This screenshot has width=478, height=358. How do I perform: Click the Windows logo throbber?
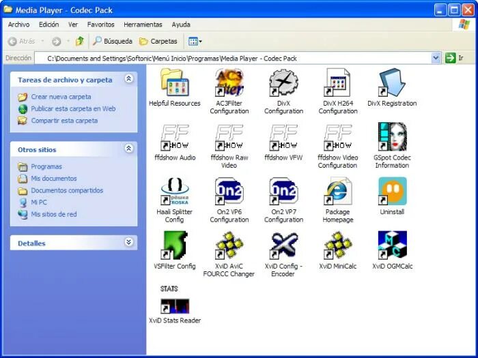(464, 25)
